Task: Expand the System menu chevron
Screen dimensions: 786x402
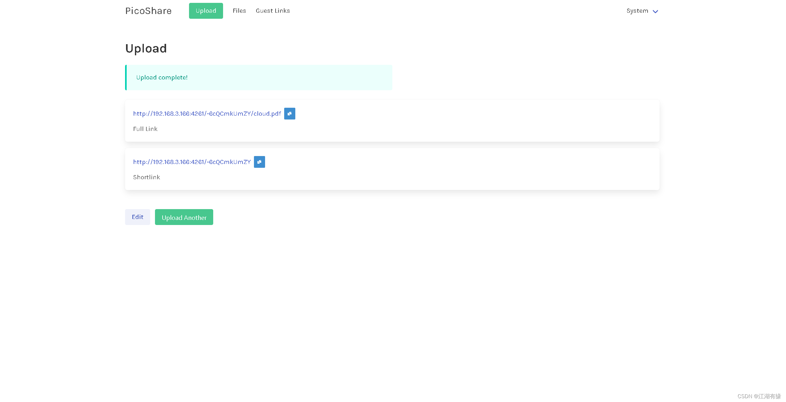Action: pyautogui.click(x=655, y=11)
